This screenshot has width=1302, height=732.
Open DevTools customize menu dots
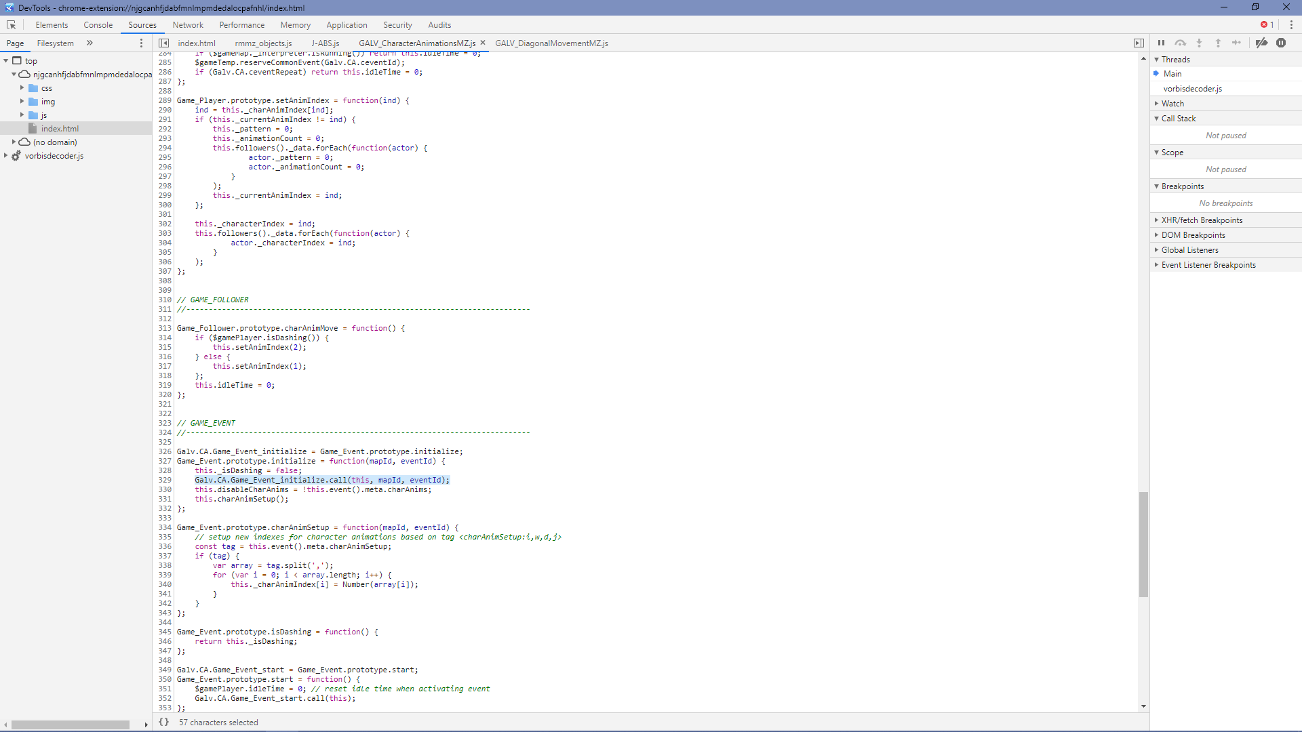pyautogui.click(x=1291, y=24)
